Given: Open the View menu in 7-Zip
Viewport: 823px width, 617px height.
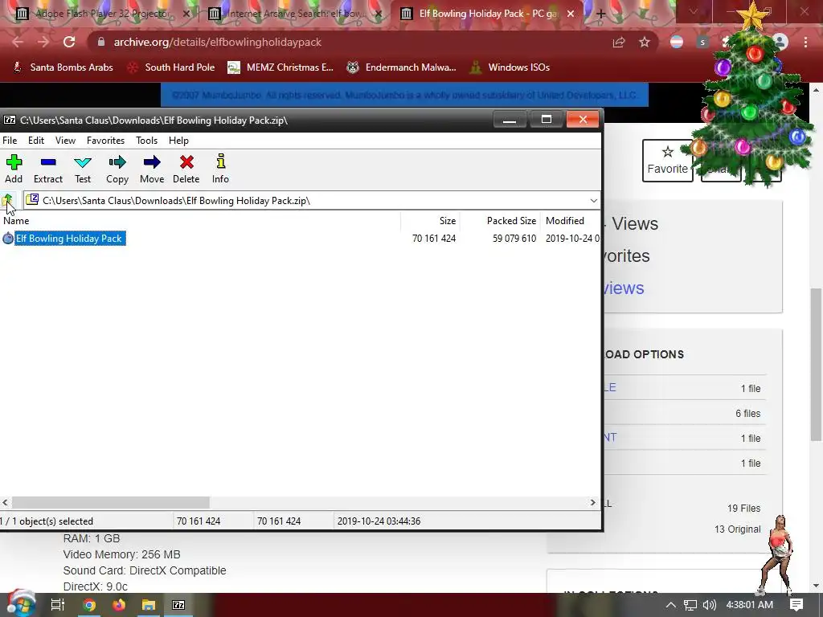Looking at the screenshot, I should pos(65,141).
